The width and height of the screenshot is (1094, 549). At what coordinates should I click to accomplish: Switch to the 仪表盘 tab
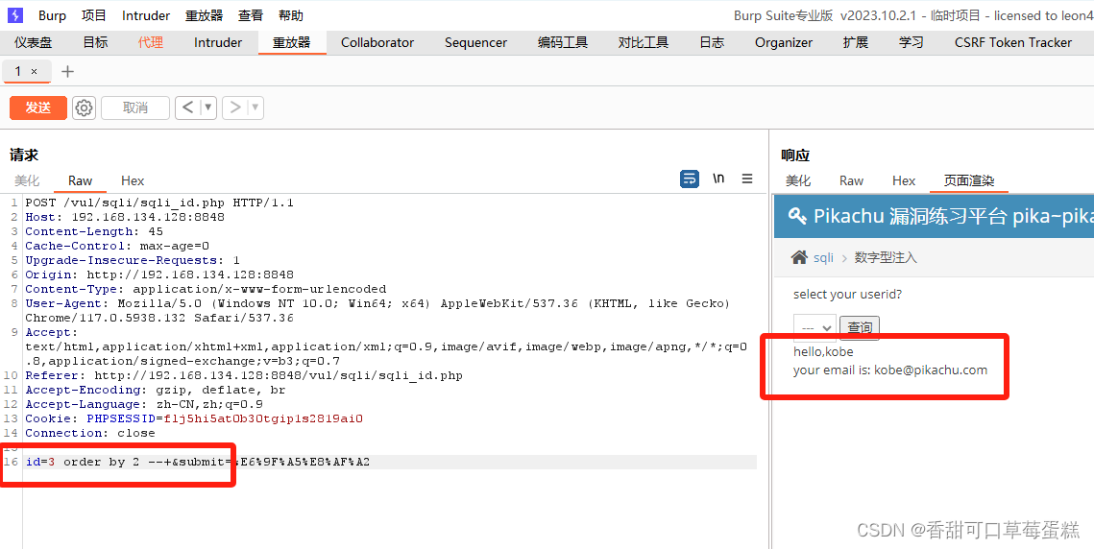coord(34,42)
